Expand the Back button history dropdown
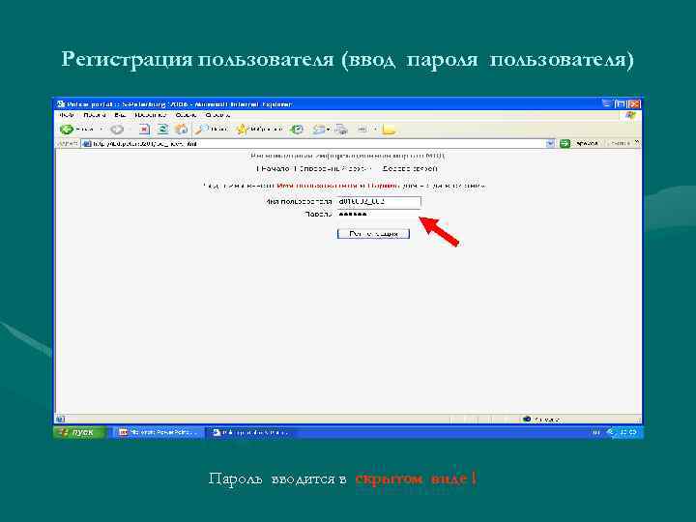Screen dimensions: 696x522 coord(101,130)
